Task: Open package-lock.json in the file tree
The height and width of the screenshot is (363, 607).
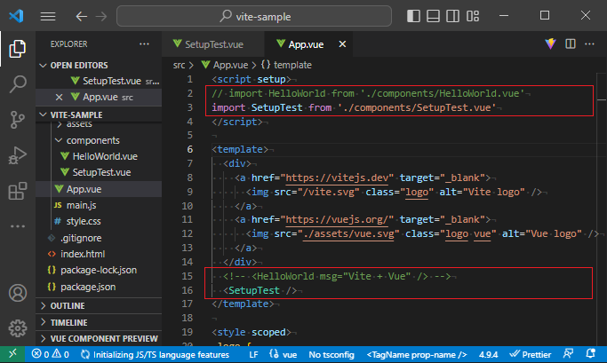Action: click(99, 270)
